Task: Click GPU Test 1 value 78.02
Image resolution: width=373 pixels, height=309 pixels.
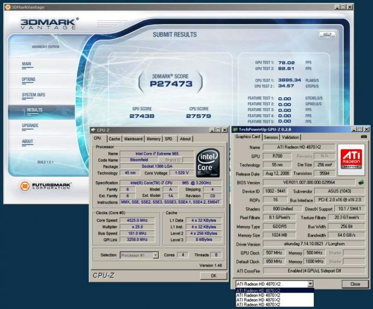Action: pos(286,62)
